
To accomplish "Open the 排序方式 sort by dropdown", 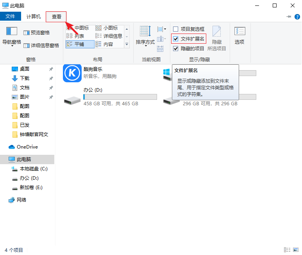I will click(x=145, y=37).
